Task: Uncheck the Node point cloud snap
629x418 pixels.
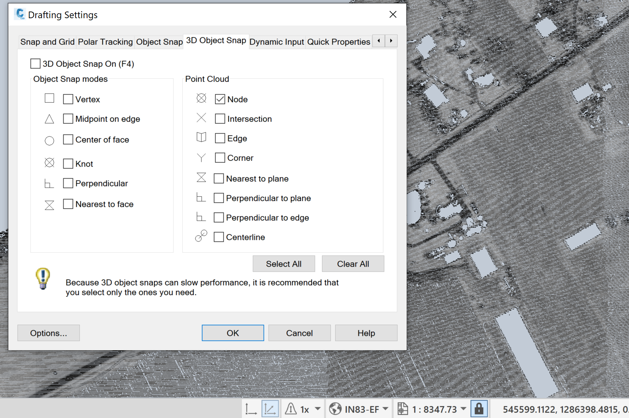Action: 220,99
